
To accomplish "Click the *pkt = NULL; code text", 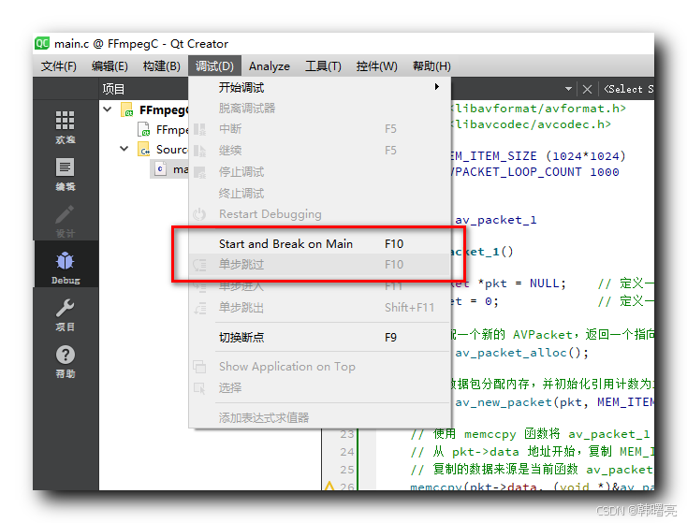I will pyautogui.click(x=521, y=283).
